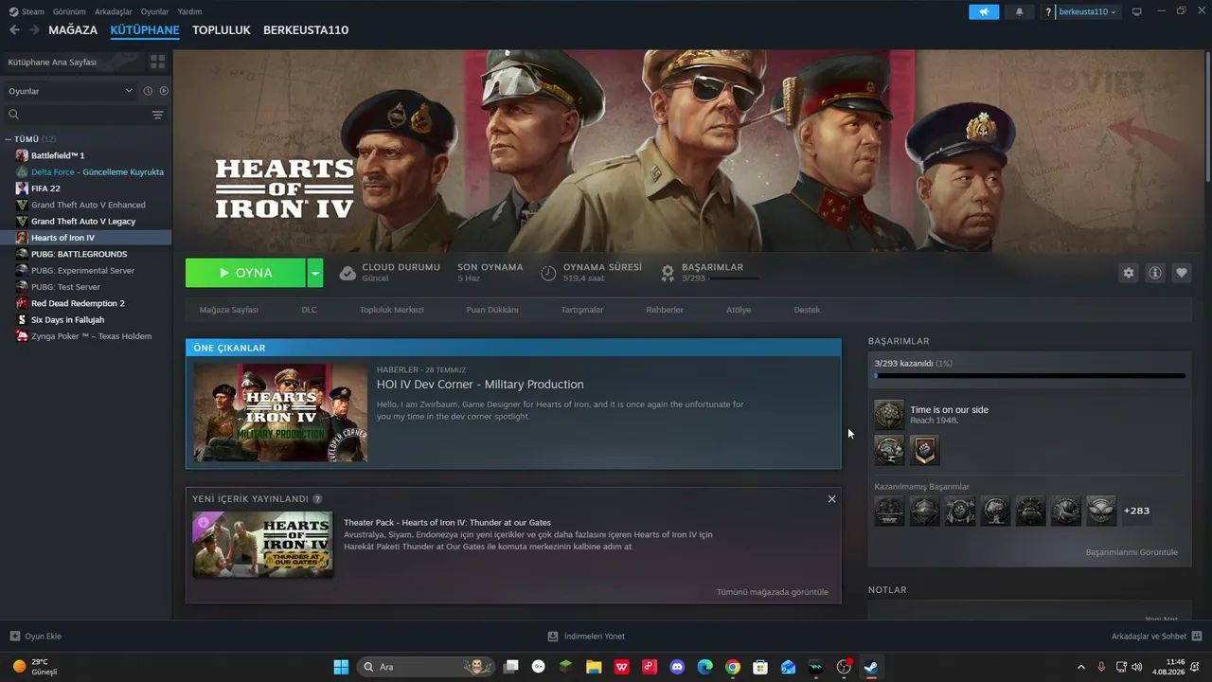
Task: Open Discord from the taskbar
Action: (x=677, y=667)
